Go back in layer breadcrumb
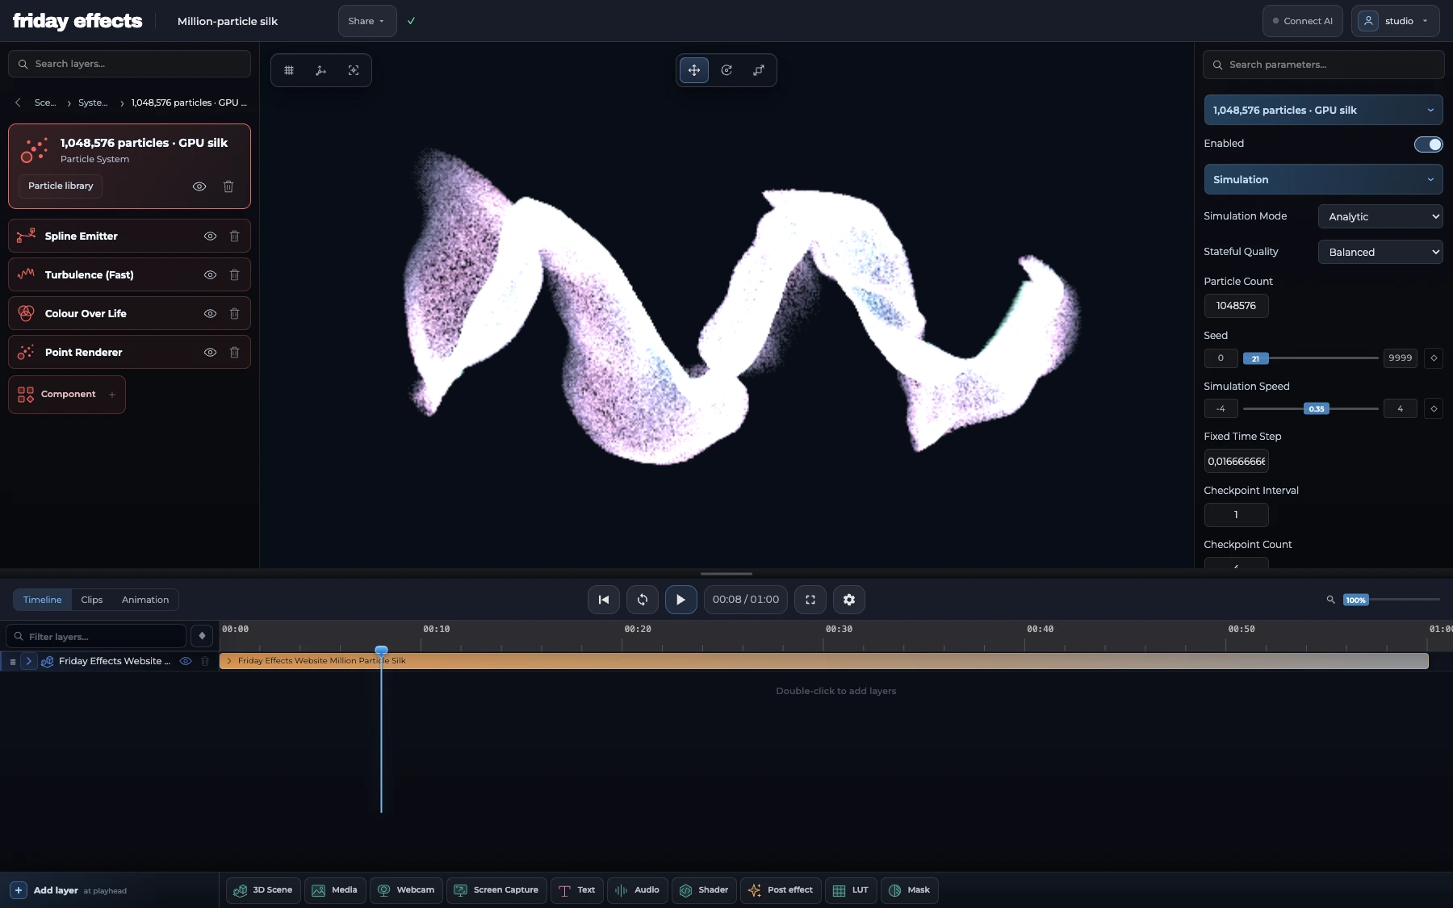This screenshot has width=1453, height=908. coord(18,103)
